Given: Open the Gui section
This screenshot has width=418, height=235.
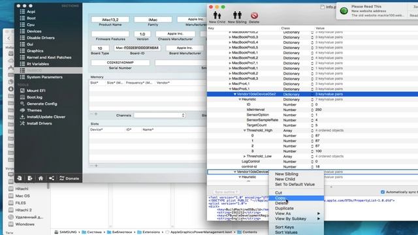Looking at the screenshot, I should point(30,44).
